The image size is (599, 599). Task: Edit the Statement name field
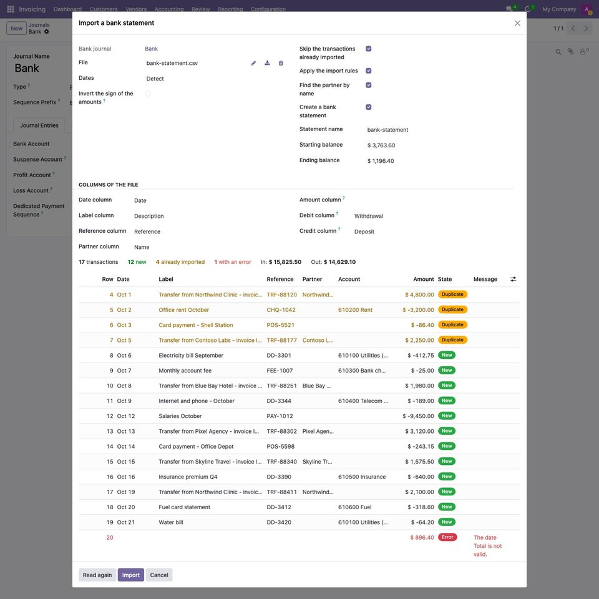pyautogui.click(x=440, y=130)
